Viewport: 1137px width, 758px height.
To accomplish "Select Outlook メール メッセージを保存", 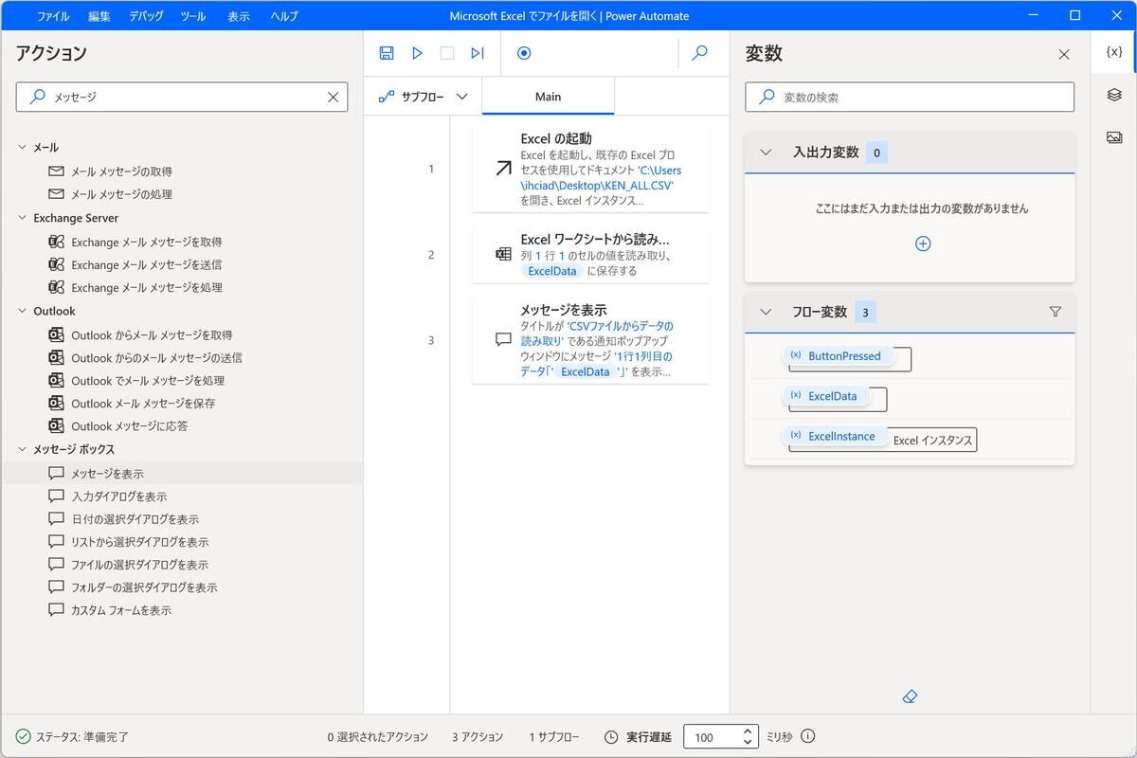I will click(x=143, y=403).
